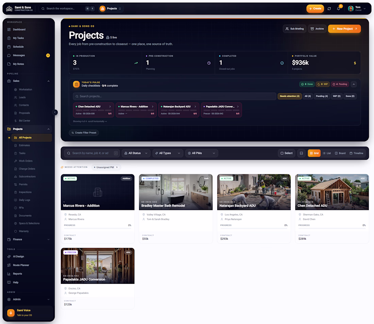The height and width of the screenshot is (324, 374).
Task: Open Reports in sidebar
Action: [29, 274]
